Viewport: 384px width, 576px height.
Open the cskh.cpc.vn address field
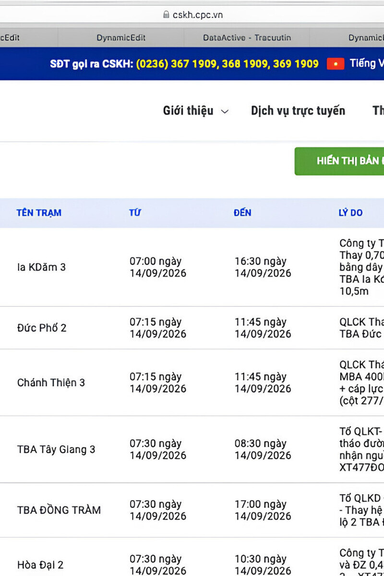click(x=192, y=14)
